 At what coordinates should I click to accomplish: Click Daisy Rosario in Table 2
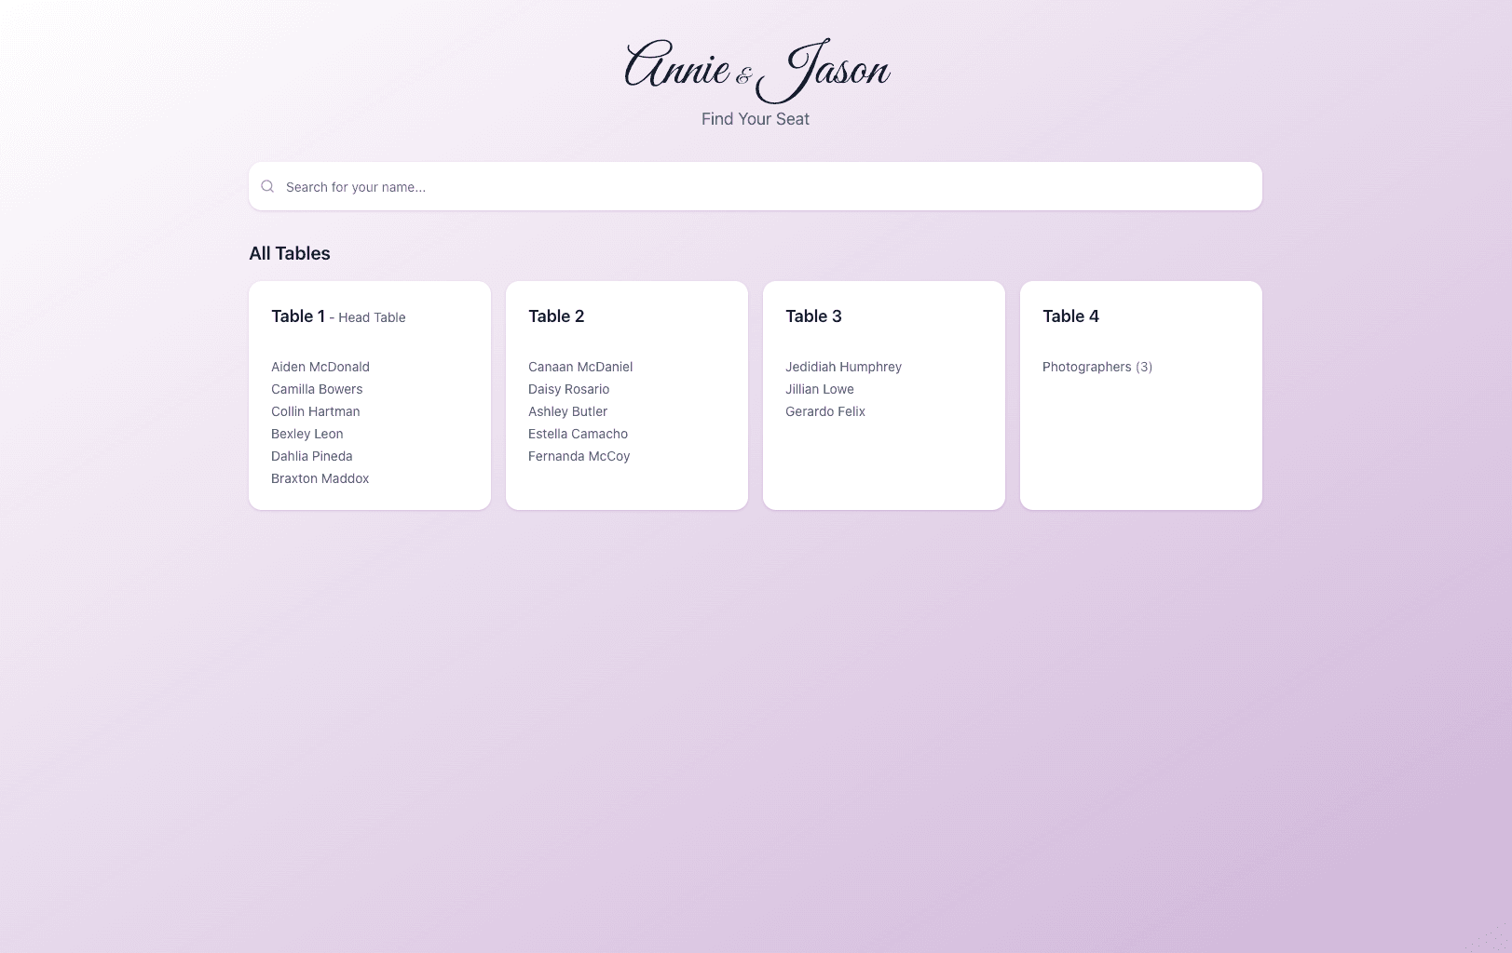point(569,389)
